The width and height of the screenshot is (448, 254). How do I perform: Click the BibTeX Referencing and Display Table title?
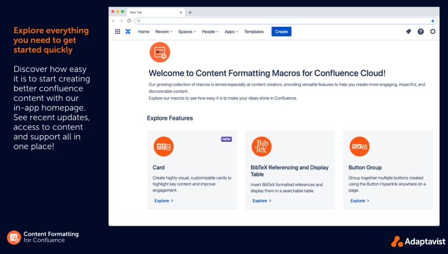pos(289,171)
